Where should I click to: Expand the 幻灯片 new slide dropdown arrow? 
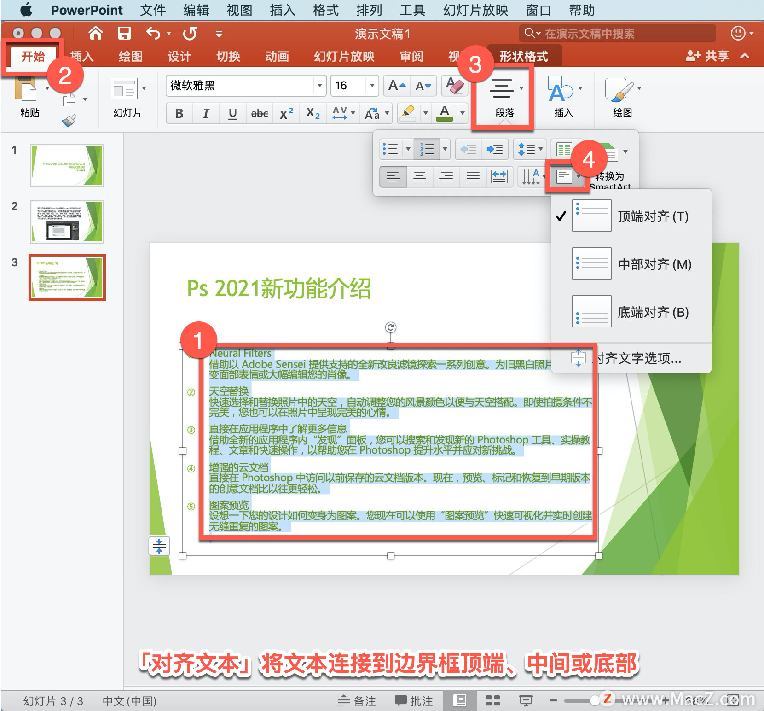tap(144, 88)
